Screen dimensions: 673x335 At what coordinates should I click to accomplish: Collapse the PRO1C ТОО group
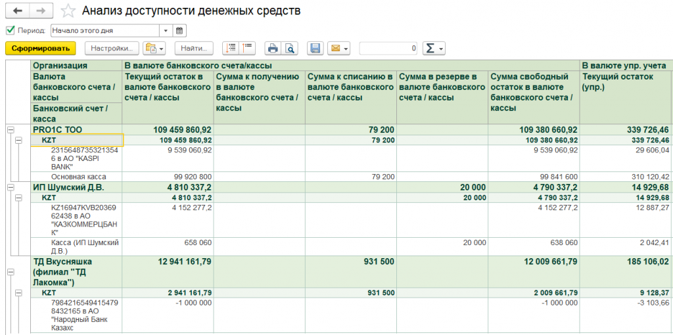coord(10,130)
